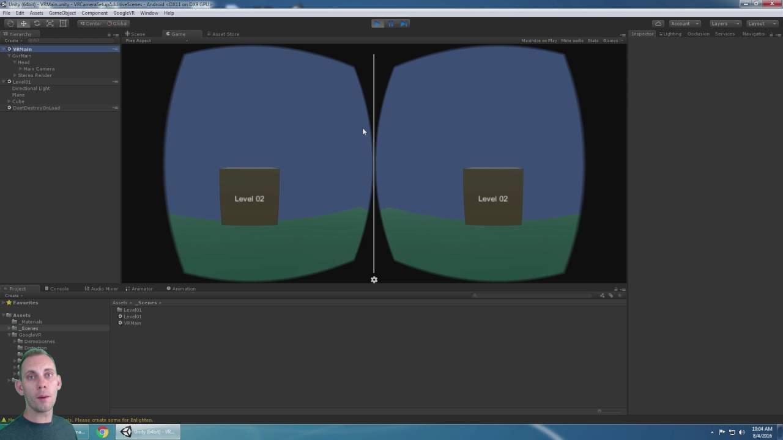783x440 pixels.
Task: Expand the Stereo Render arrow
Action: point(15,75)
